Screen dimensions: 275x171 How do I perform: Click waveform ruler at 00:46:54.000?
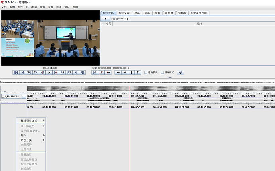point(182,96)
